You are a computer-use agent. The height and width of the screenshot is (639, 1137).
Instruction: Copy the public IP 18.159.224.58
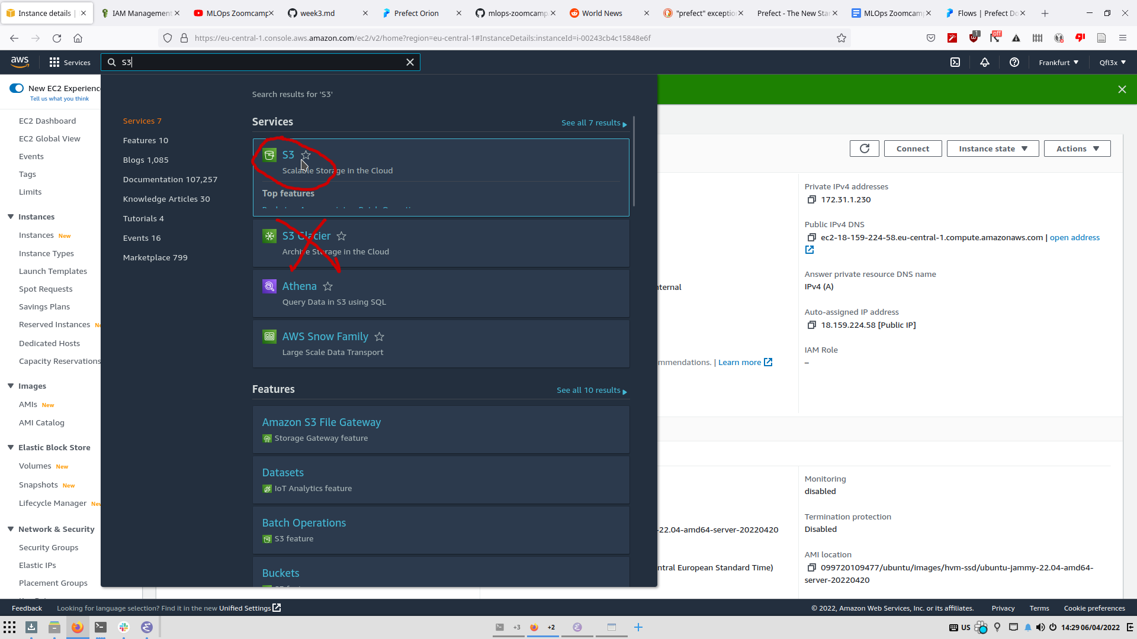pos(812,325)
